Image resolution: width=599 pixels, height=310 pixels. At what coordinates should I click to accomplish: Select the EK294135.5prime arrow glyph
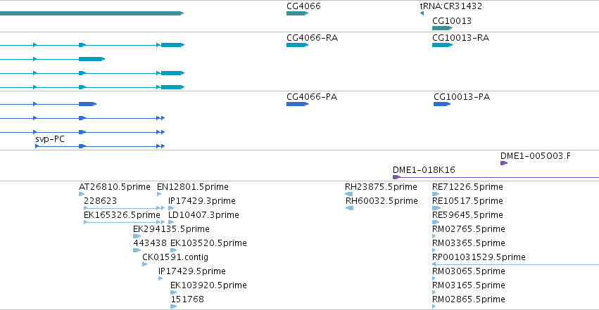click(x=137, y=236)
